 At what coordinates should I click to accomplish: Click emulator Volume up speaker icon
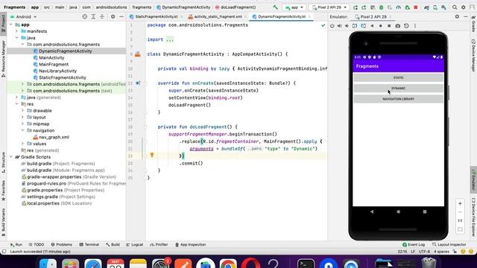click(x=340, y=26)
